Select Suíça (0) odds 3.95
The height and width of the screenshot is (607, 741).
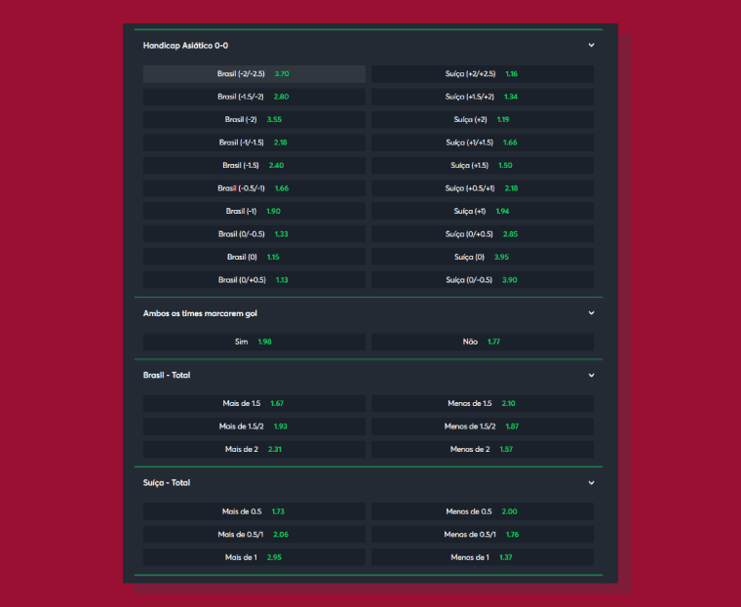click(x=483, y=257)
